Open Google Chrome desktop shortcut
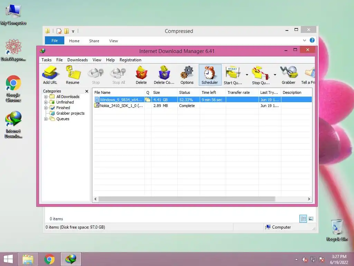Image resolution: width=354 pixels, height=266 pixels. click(13, 88)
